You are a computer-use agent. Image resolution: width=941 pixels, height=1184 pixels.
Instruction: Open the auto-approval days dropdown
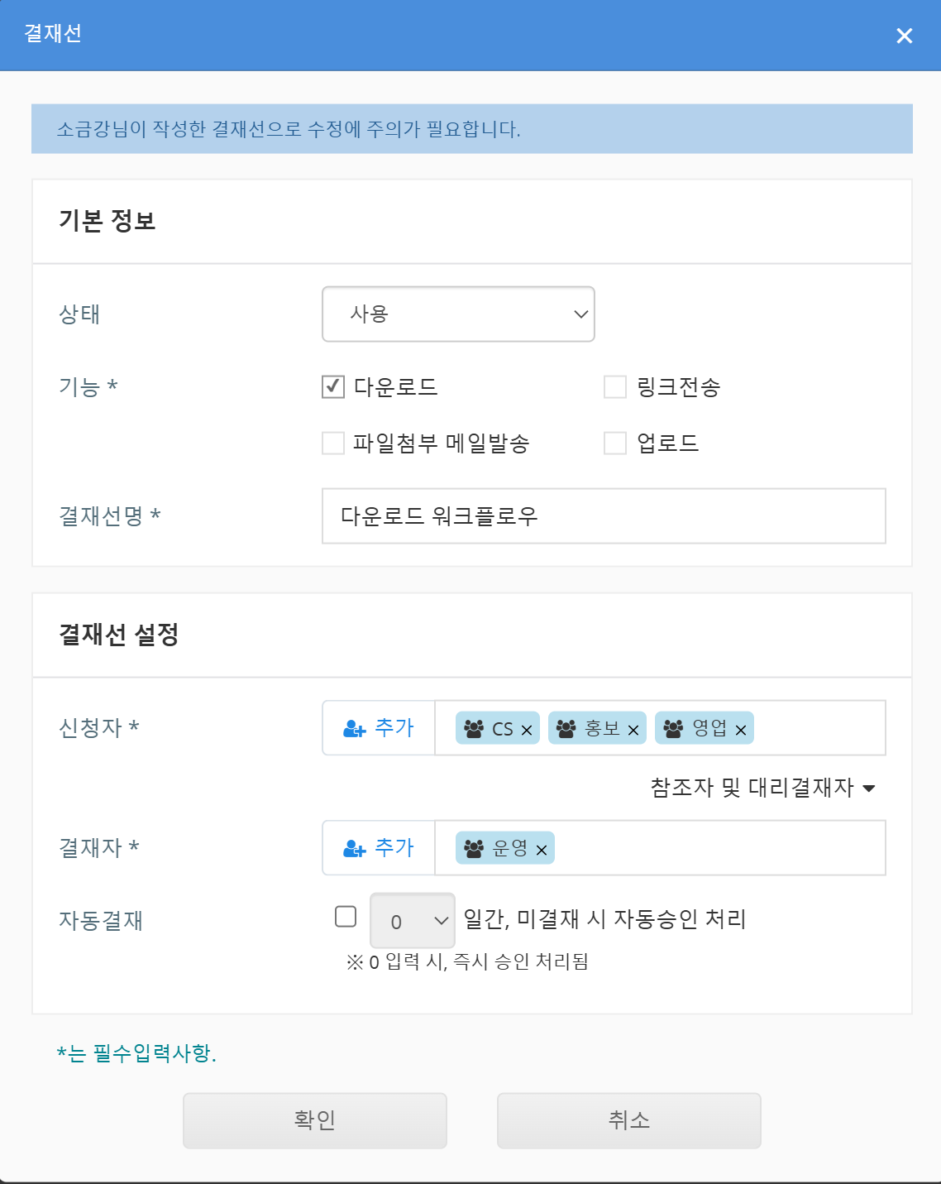(x=412, y=921)
